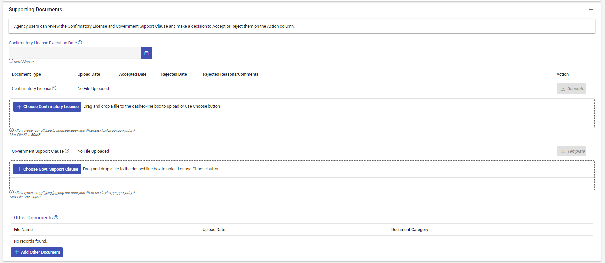Click the Govt. Support Clause drop zone area
Image resolution: width=605 pixels, height=263 pixels.
click(x=302, y=184)
